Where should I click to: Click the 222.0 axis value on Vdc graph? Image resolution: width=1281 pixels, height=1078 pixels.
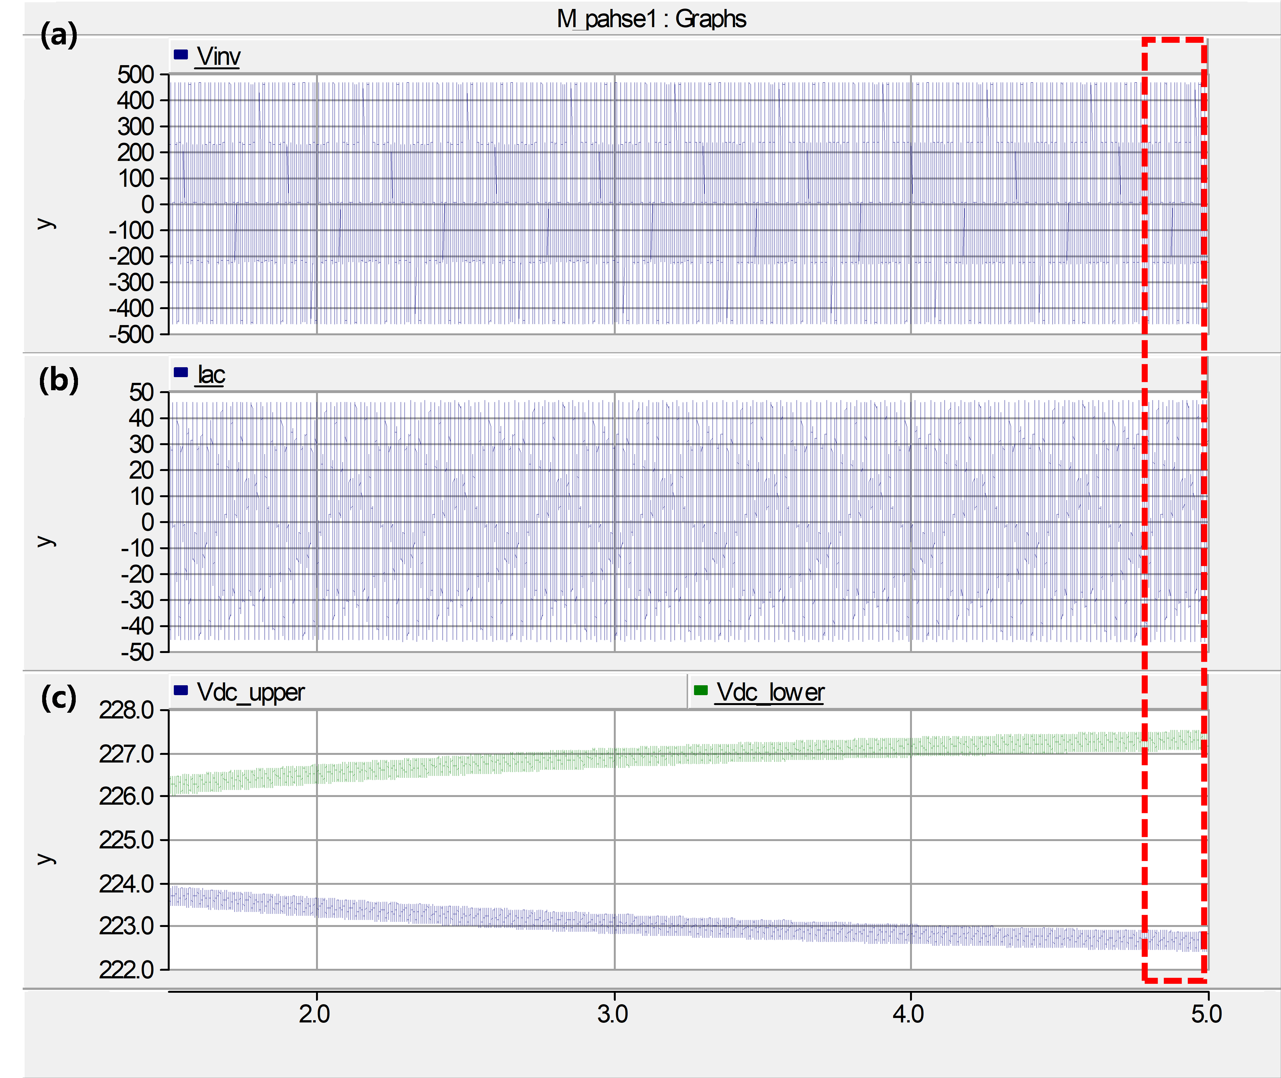127,970
